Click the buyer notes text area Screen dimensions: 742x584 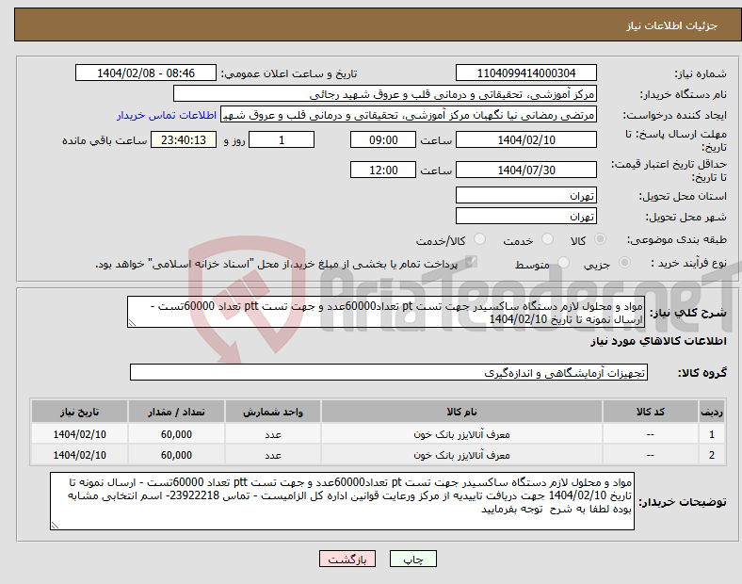[x=342, y=501]
